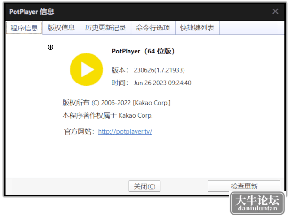Switch to the 程序信息 tab
Viewport: 288px width, 218px height.
[x=24, y=28]
